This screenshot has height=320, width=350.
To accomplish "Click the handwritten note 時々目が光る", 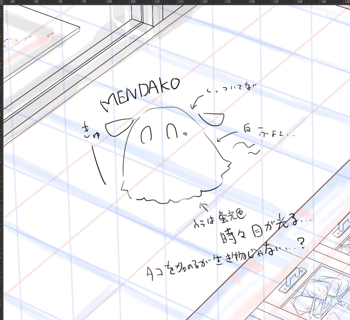I will 266,230.
